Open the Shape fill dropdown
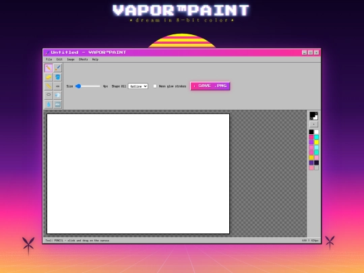The width and height of the screenshot is (364, 273). click(x=138, y=86)
